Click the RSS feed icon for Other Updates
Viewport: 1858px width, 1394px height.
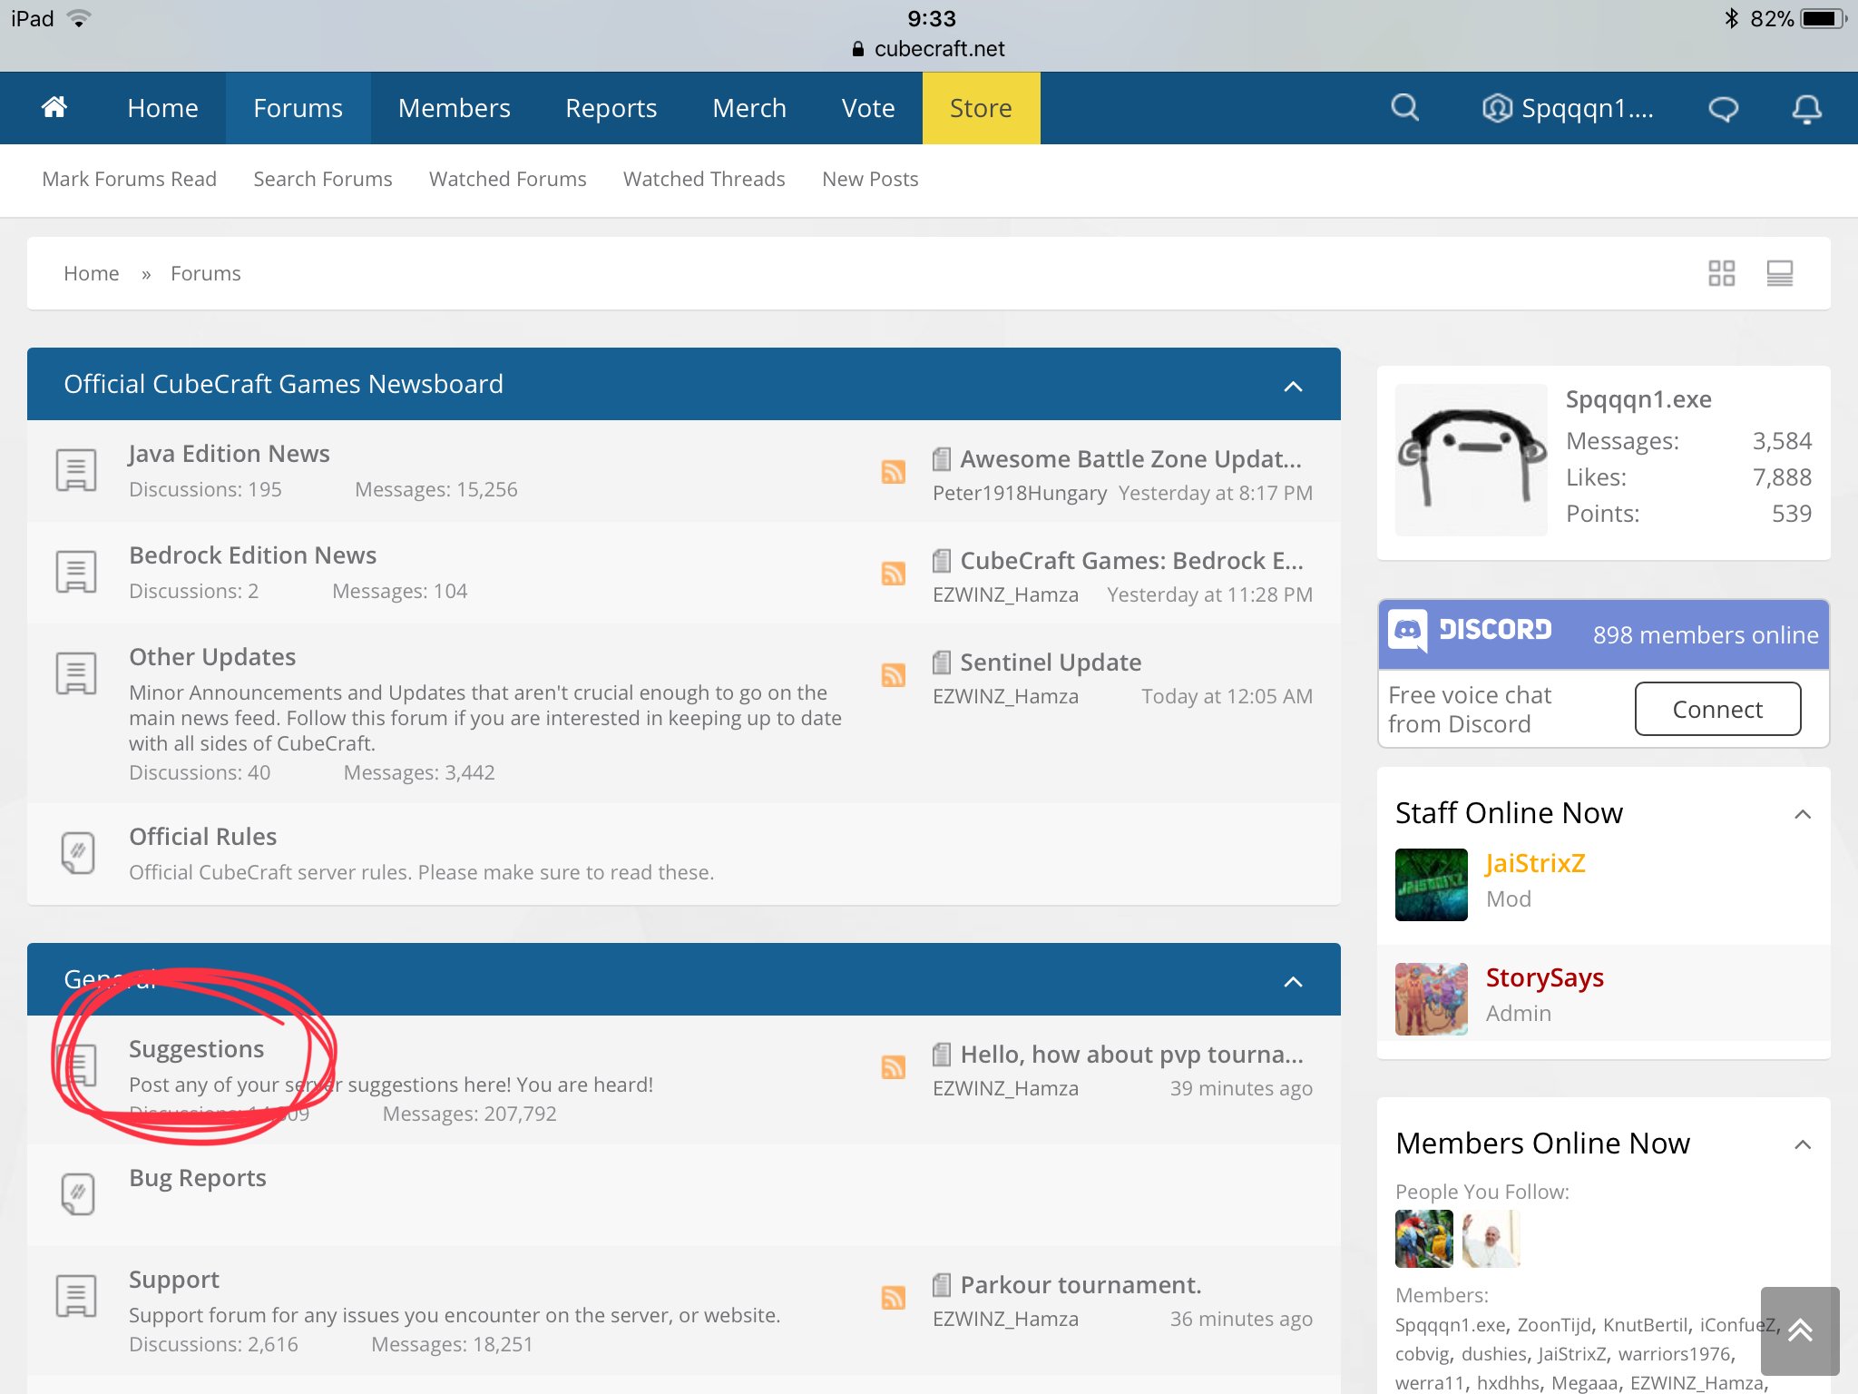click(893, 674)
